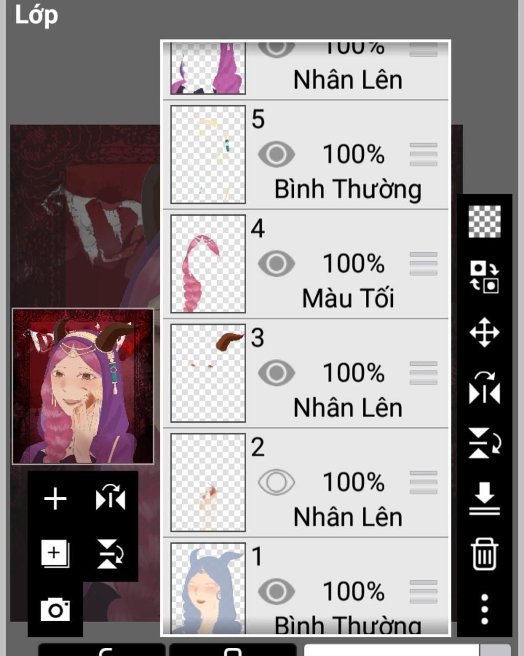Select the checkerboard transparency icon
The image size is (524, 656).
[x=485, y=221]
